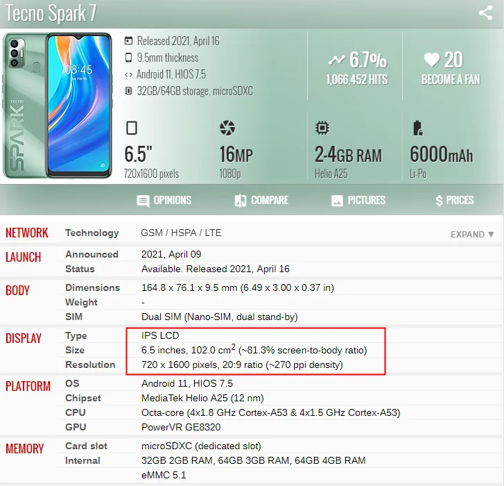Click the 'MediaTek Helio A25 (12 nm)' value
504x486 pixels.
pyautogui.click(x=202, y=398)
